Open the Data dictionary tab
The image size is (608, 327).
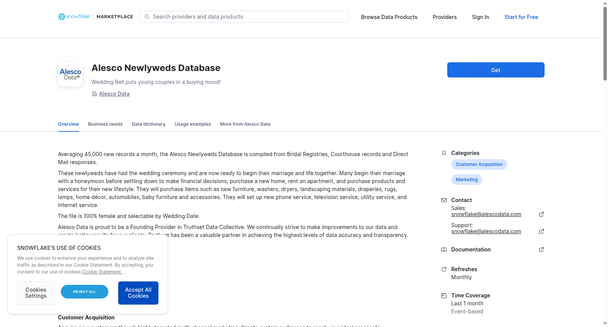pyautogui.click(x=149, y=124)
